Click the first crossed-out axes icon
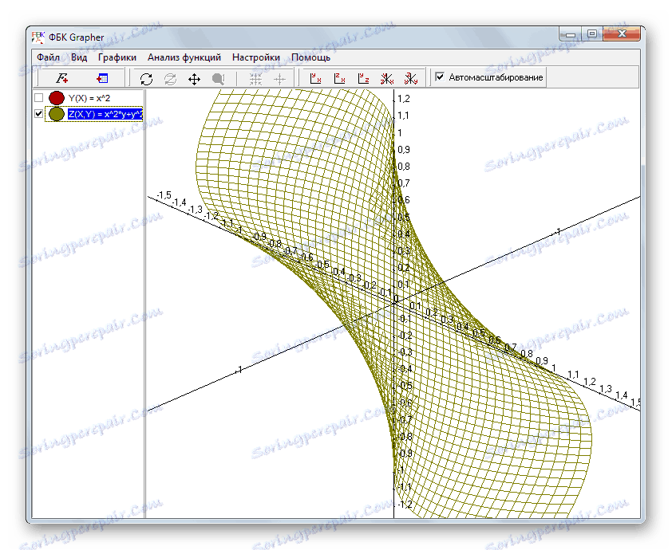 [386, 78]
